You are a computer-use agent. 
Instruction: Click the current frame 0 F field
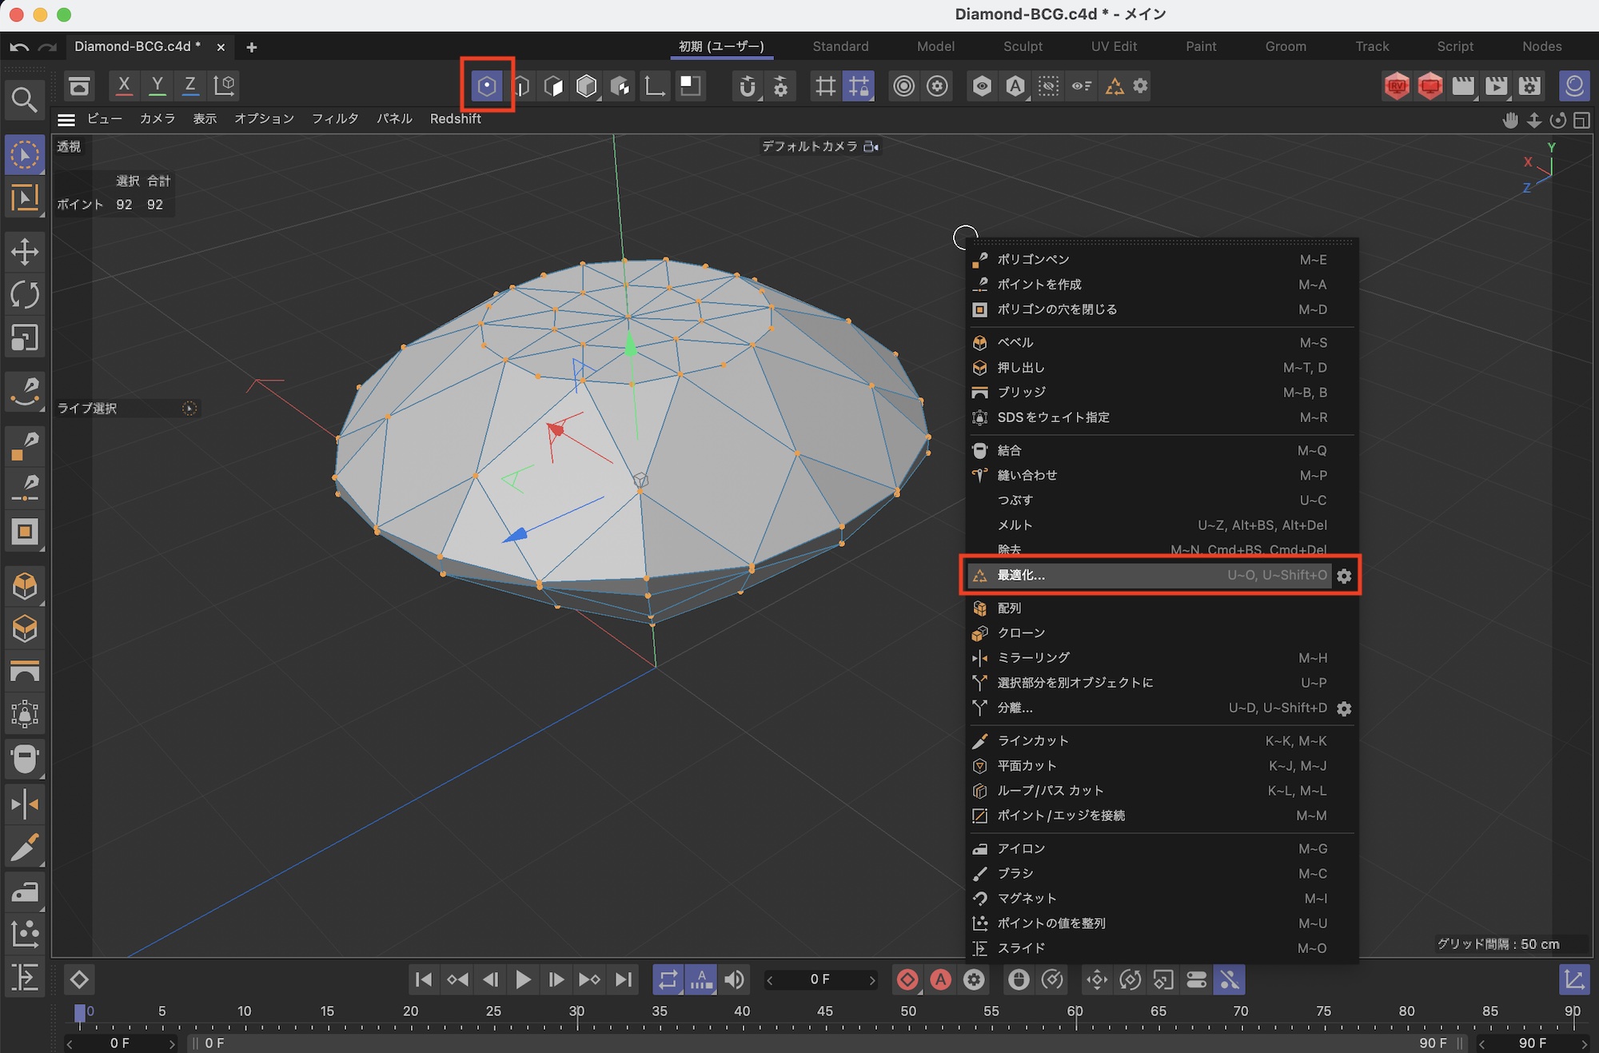tap(820, 979)
